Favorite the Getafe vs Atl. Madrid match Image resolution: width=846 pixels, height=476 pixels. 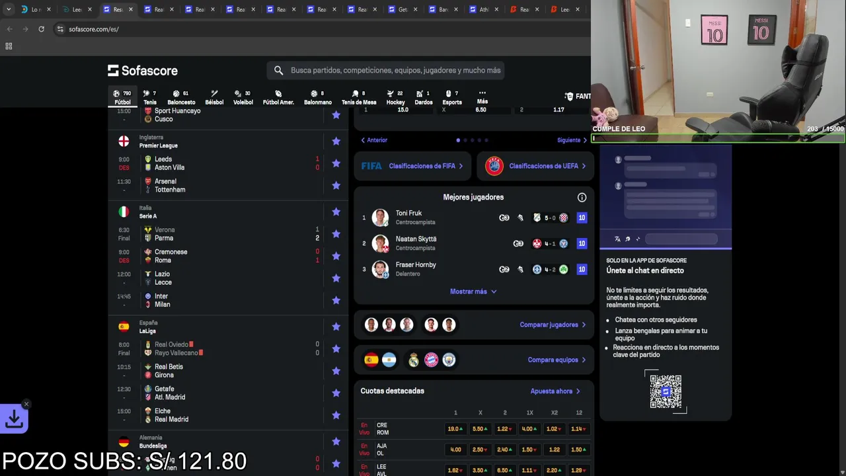[x=336, y=393]
